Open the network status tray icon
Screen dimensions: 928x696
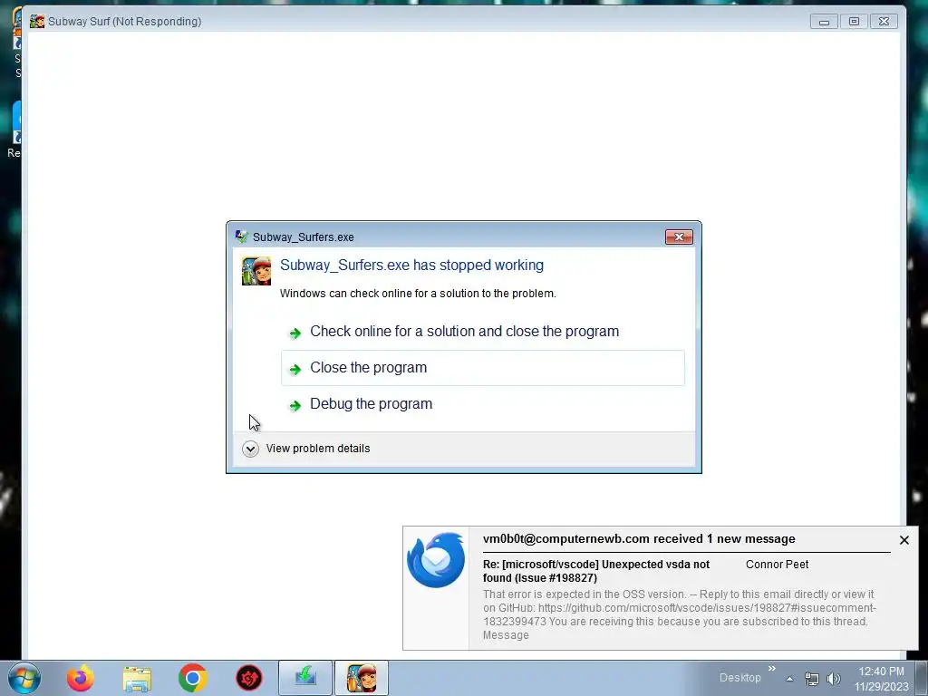click(x=812, y=679)
